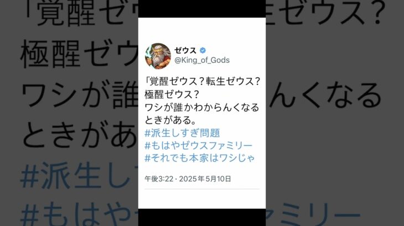Click the black bar below the tweet card
This screenshot has height=226, width=404.
click(x=202, y=217)
